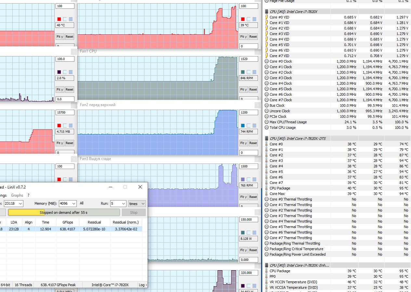Click thermometer icon beside VR VCCSA Temperature
This screenshot has height=292, width=411.
click(x=267, y=287)
